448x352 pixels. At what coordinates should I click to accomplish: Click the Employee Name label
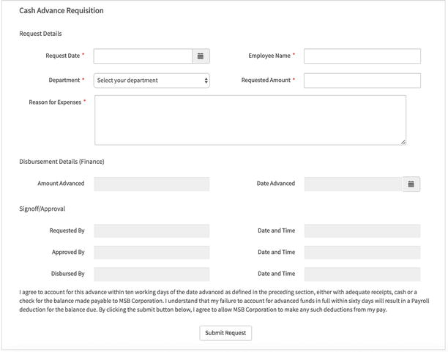(x=269, y=56)
